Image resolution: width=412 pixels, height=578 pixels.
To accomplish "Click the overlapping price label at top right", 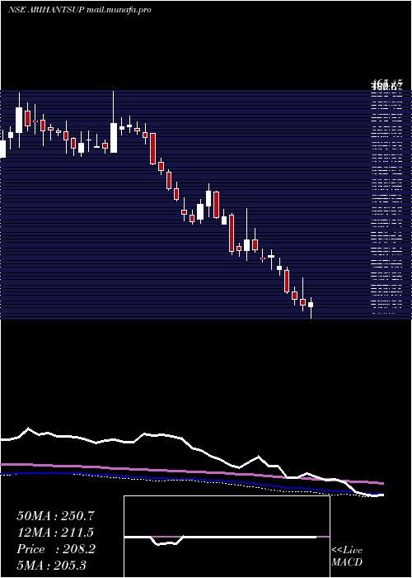I will 386,86.
